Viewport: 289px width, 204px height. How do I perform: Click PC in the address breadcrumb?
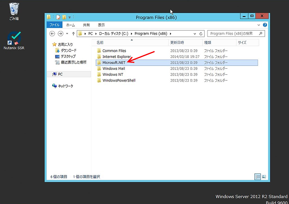pyautogui.click(x=90, y=34)
